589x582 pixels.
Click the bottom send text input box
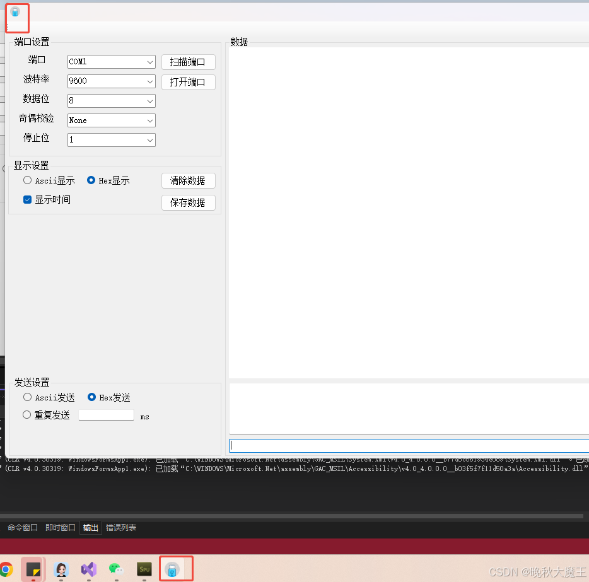click(x=409, y=446)
